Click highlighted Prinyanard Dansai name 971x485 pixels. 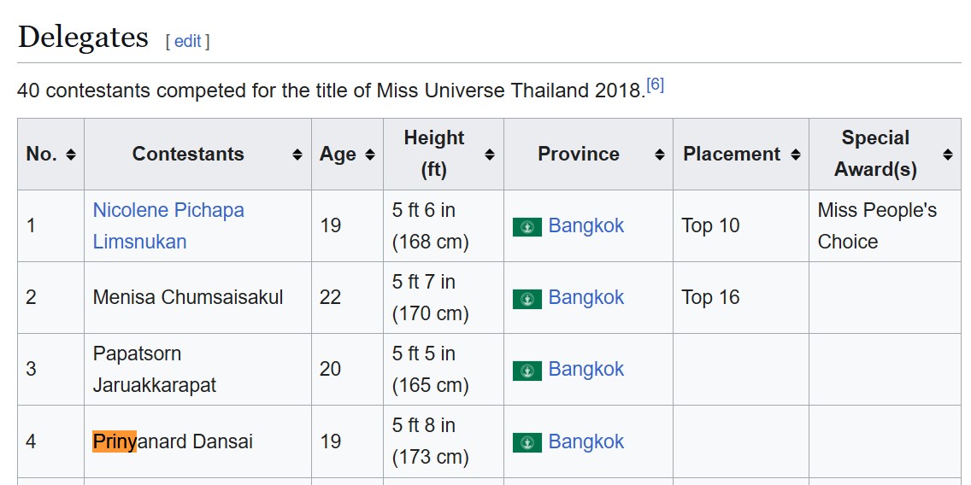[173, 442]
